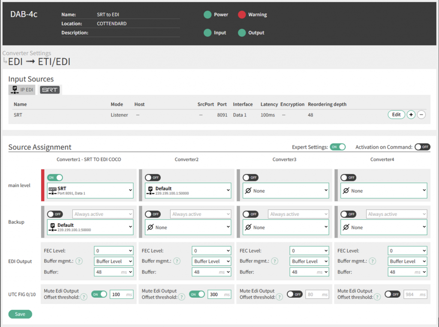Disable Converter2 Mute Edi Output toggle
The image size is (439, 327).
click(x=197, y=294)
